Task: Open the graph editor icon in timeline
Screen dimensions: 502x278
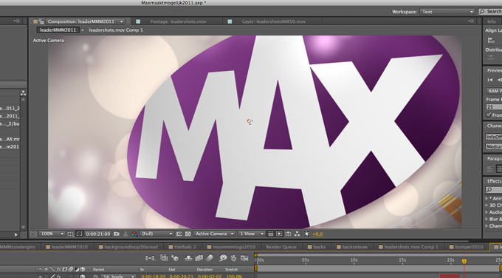Action: (244, 258)
